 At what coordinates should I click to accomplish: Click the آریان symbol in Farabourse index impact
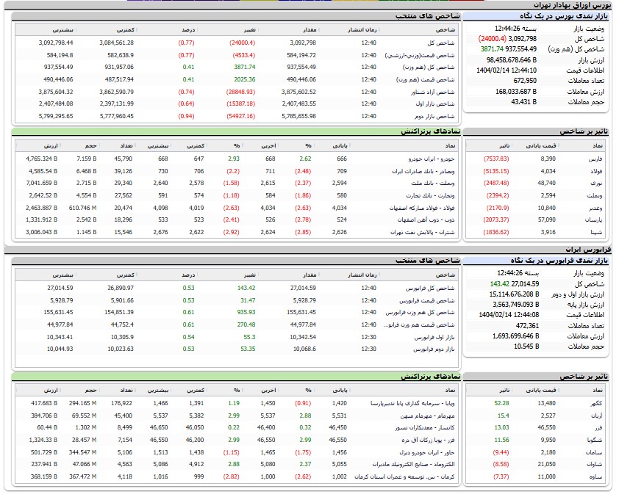pyautogui.click(x=596, y=416)
